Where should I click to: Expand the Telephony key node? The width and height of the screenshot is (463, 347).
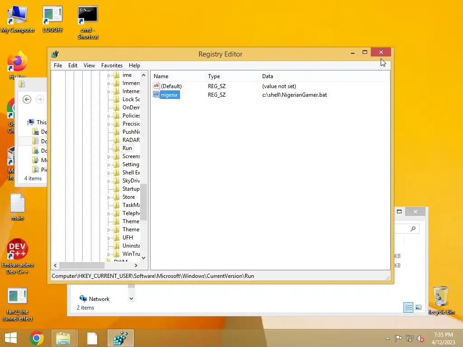click(x=109, y=214)
